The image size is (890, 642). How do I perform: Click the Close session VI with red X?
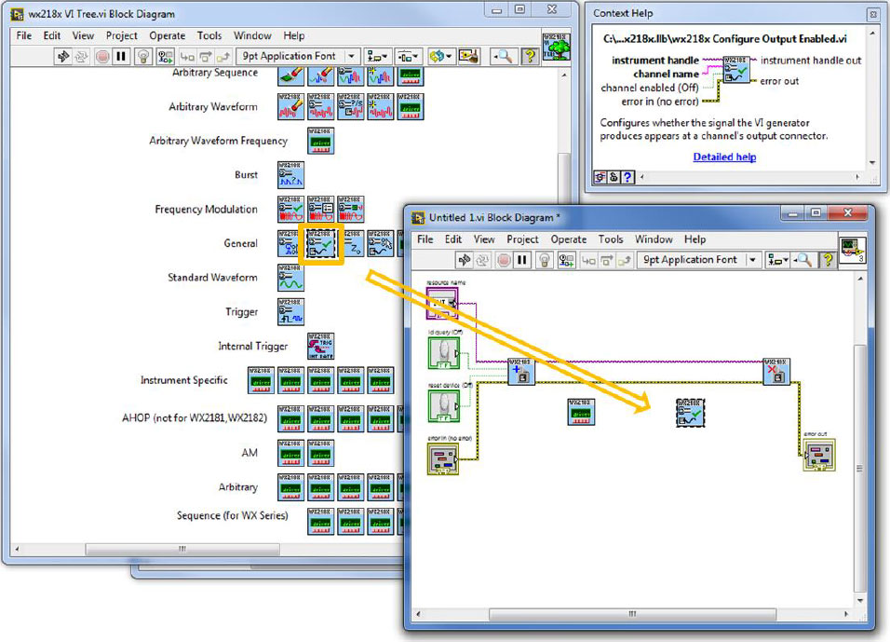pyautogui.click(x=775, y=371)
